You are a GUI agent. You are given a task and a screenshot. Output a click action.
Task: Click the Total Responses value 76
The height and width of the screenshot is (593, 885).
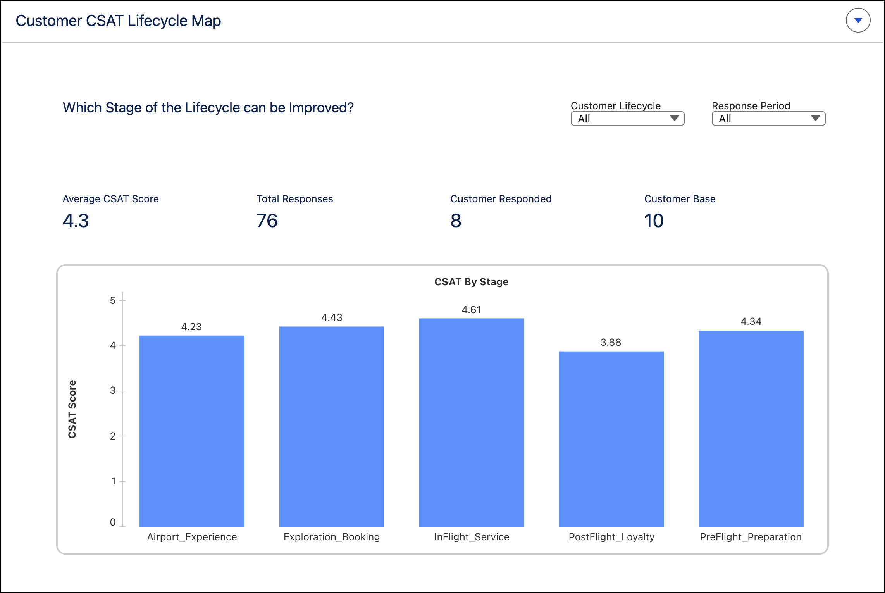point(267,221)
